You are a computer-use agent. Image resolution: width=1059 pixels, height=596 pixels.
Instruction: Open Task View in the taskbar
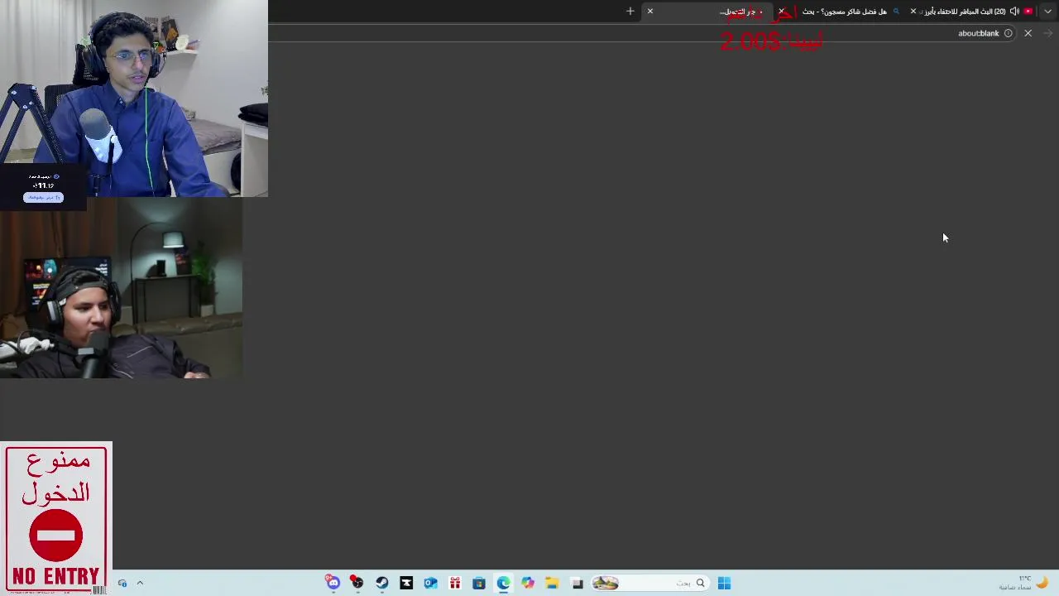(x=577, y=583)
